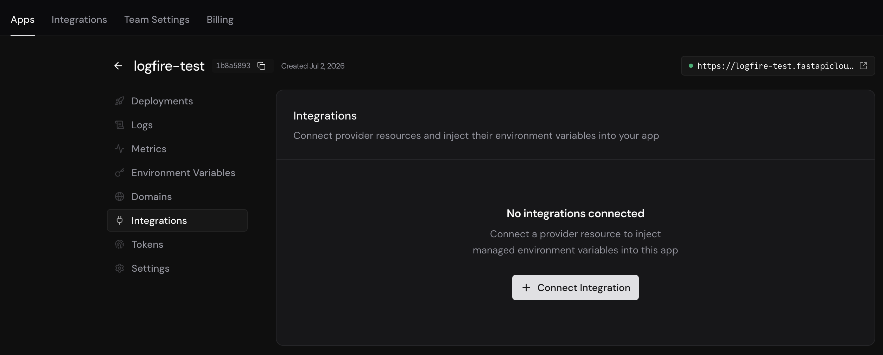Click the Integrations plug icon in sidebar
Image resolution: width=883 pixels, height=355 pixels.
(120, 221)
